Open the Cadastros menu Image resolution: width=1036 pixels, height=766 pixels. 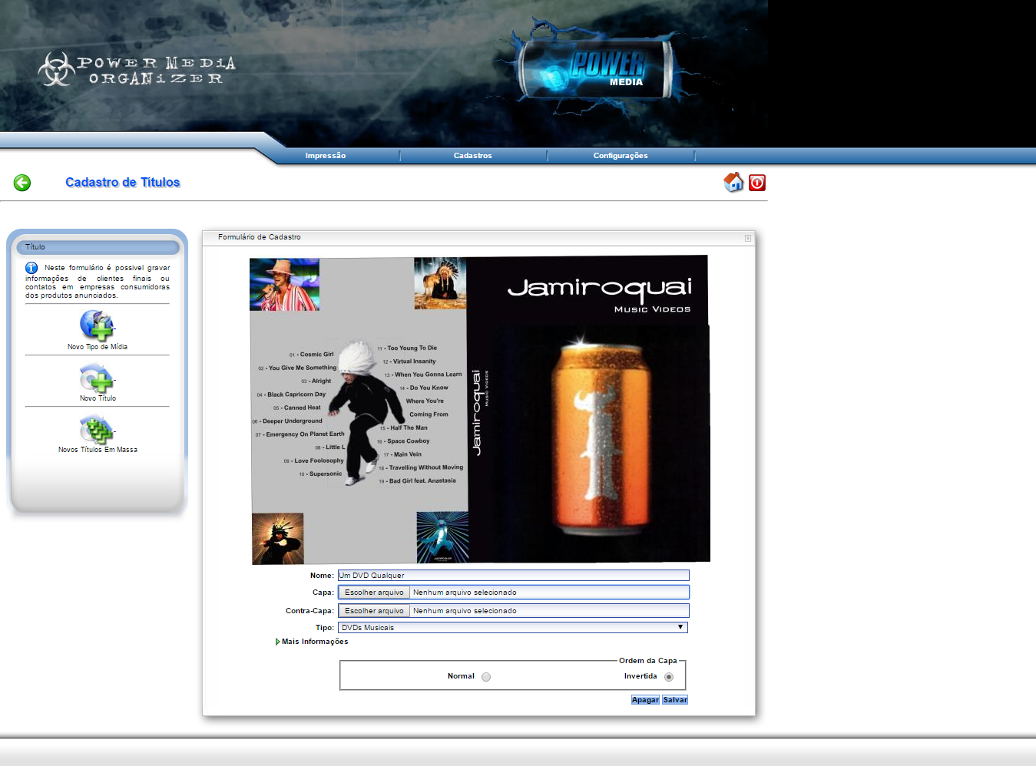473,156
